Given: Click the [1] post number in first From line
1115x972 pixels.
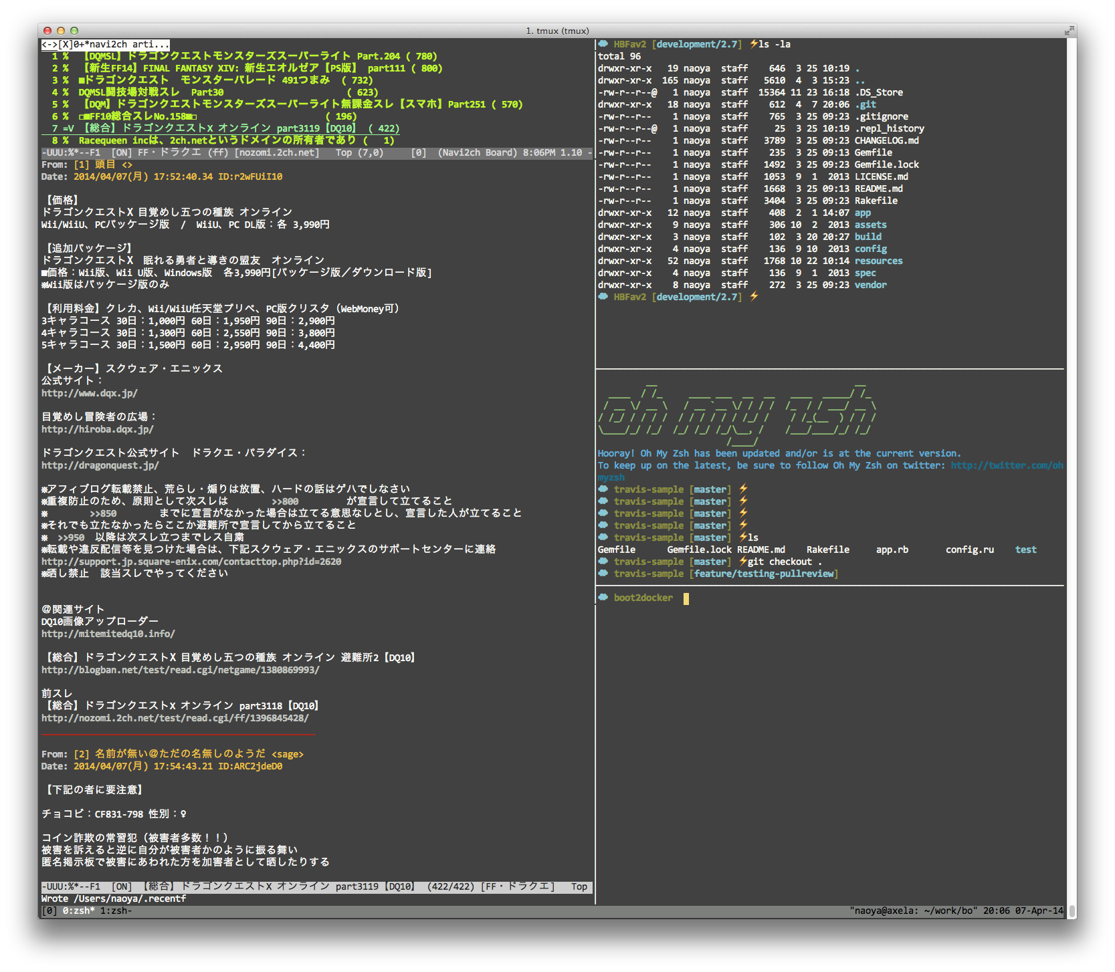Looking at the screenshot, I should pyautogui.click(x=82, y=164).
